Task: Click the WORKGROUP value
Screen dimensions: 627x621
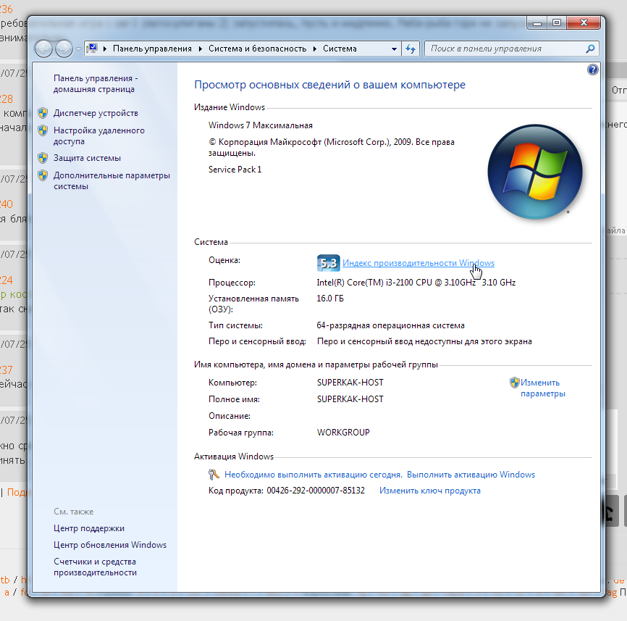Action: pos(343,433)
